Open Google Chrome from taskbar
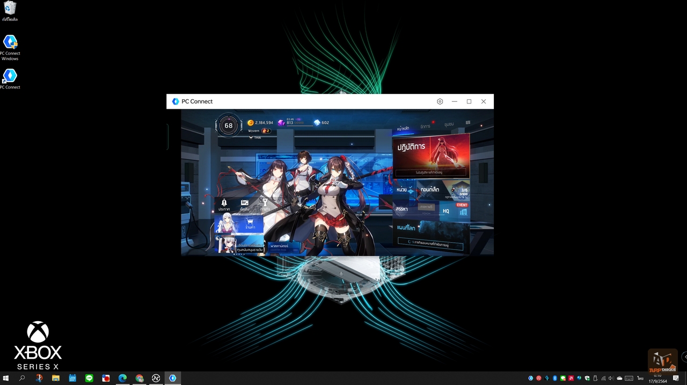This screenshot has height=385, width=687. (x=140, y=378)
